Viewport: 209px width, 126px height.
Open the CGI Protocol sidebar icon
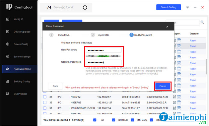[x=8, y=94]
